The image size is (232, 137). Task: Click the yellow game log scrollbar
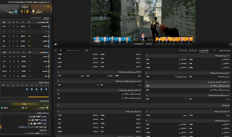pyautogui.click(x=1, y=127)
